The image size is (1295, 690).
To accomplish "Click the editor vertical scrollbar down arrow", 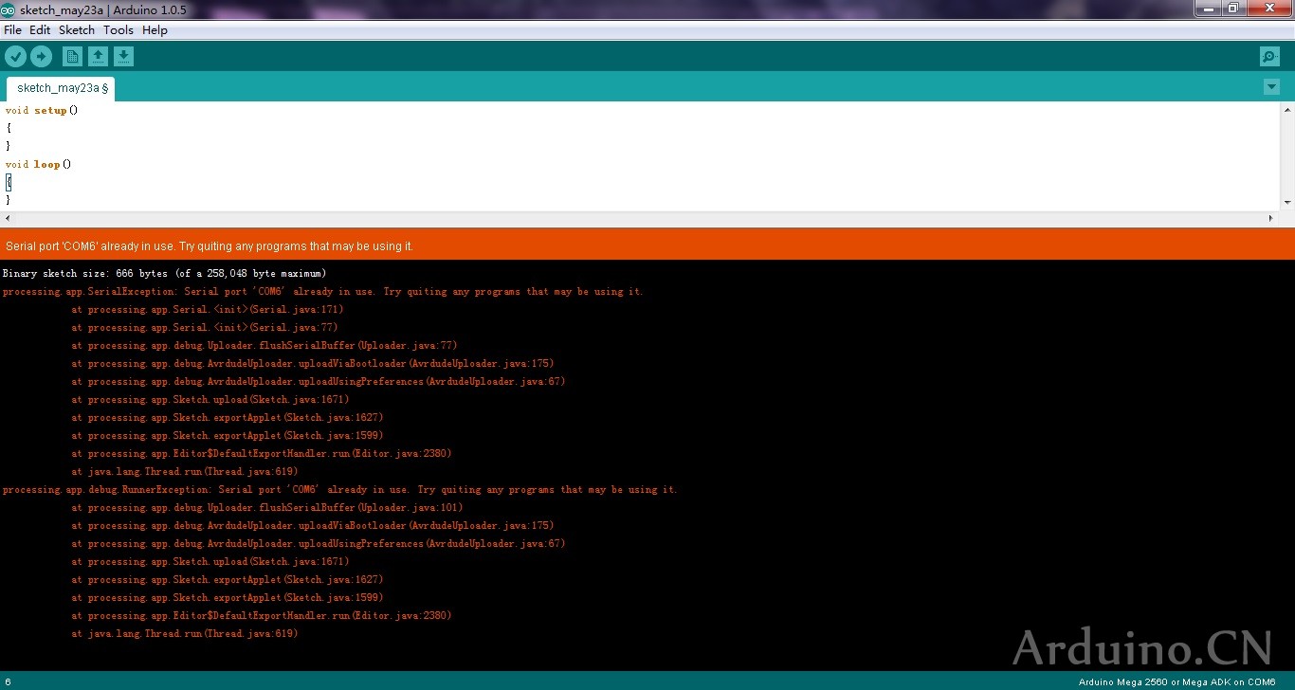I will pyautogui.click(x=1287, y=203).
